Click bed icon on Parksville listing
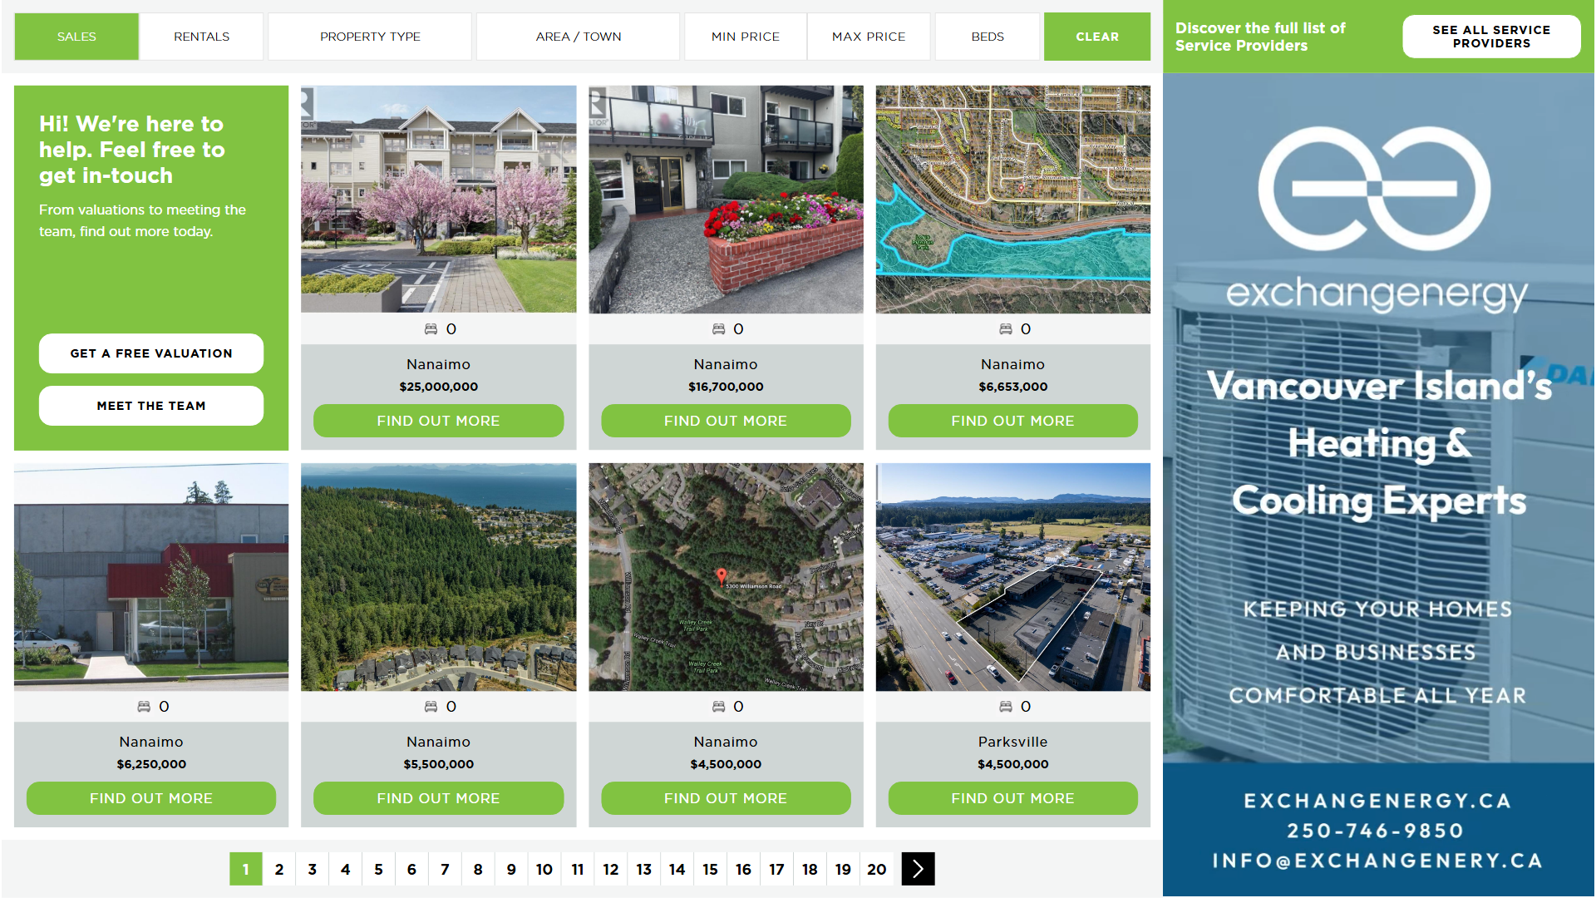The width and height of the screenshot is (1596, 898). click(1005, 707)
